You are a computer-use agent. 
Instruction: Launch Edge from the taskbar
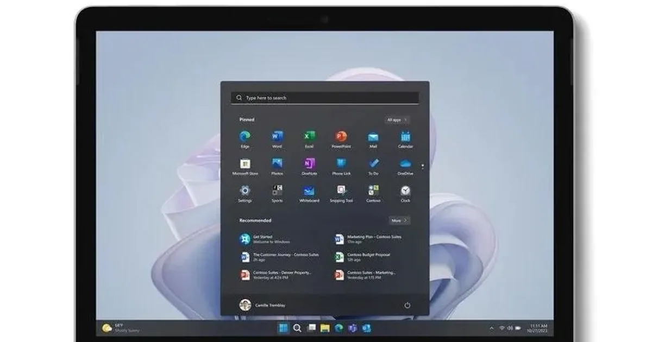[339, 328]
